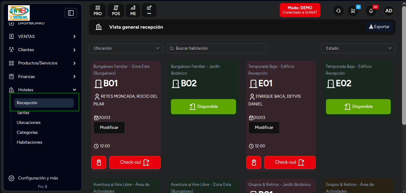Open the ME shortcut in top bar
406x193 pixels.
pyautogui.click(x=133, y=10)
